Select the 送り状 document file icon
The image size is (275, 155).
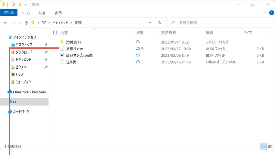coord(62,62)
